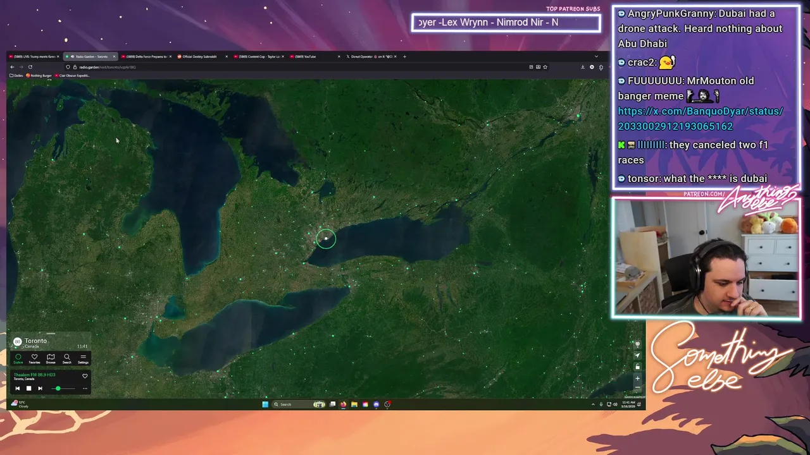This screenshot has height=455, width=810.
Task: Go back in browser history
Action: coord(12,67)
